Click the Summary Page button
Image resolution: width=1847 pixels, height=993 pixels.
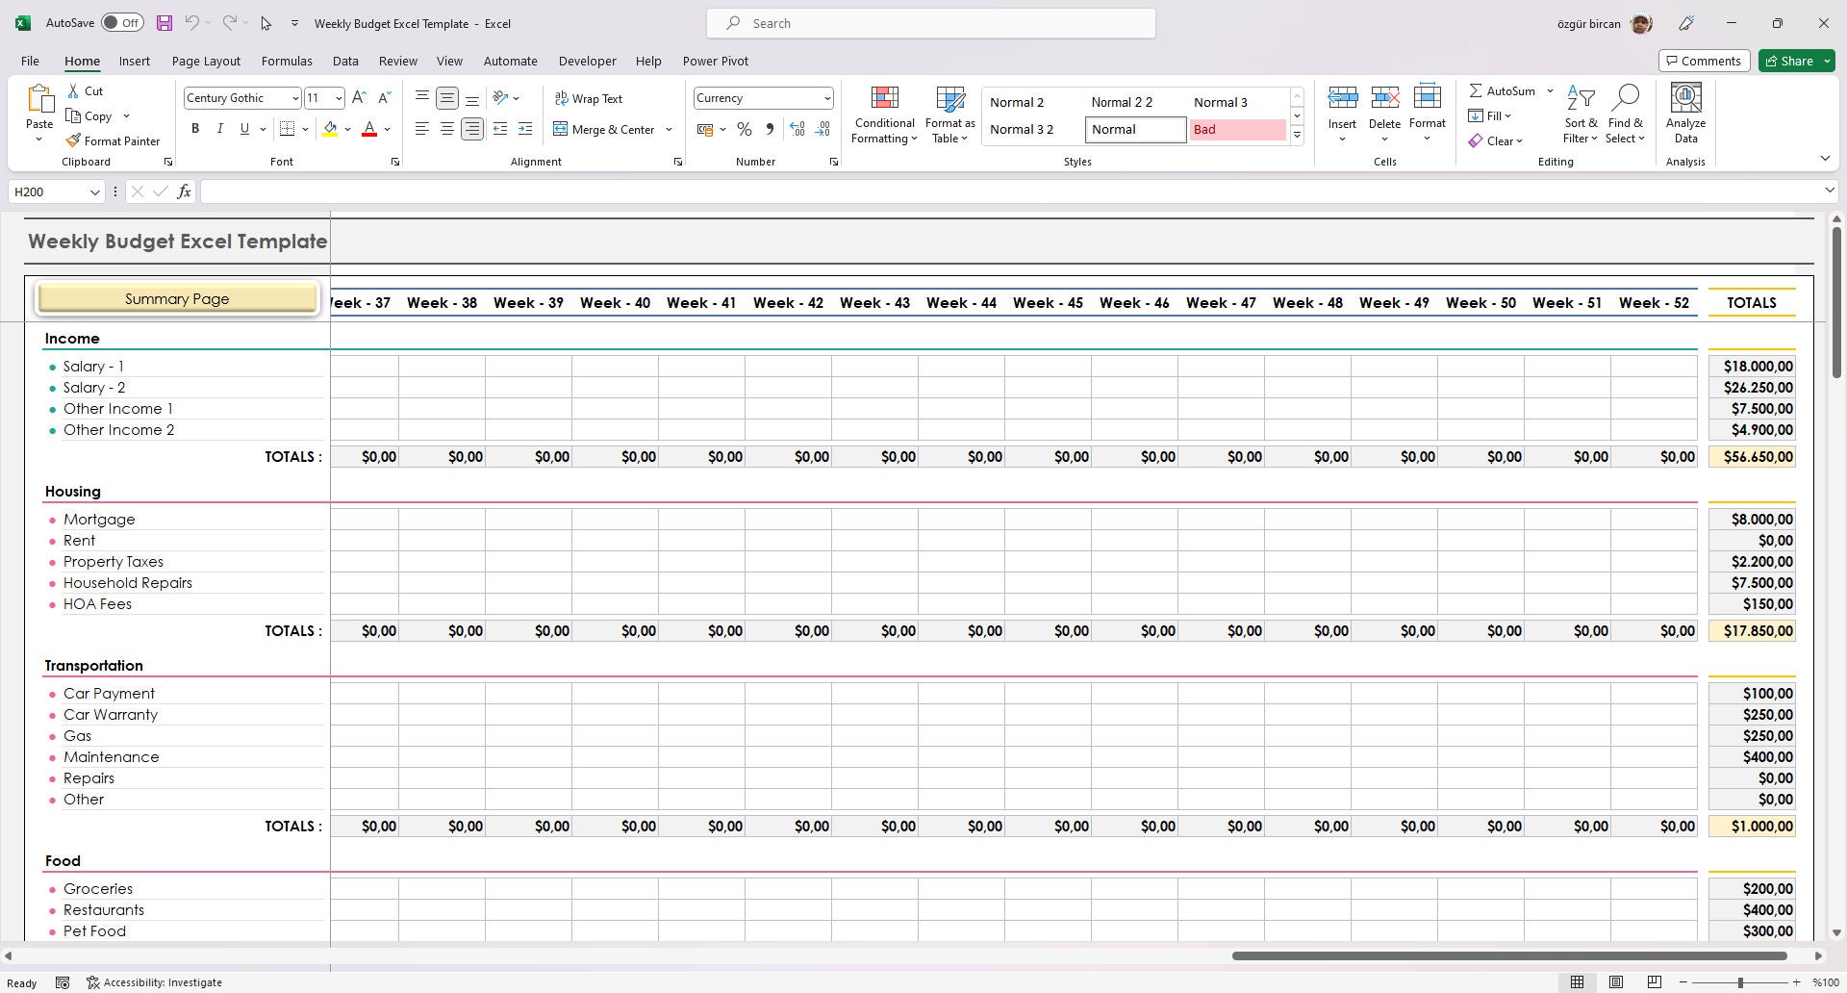pyautogui.click(x=177, y=298)
